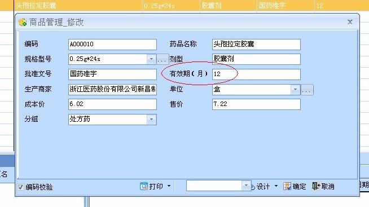Click the 商品管理_修改 title text

56,23
